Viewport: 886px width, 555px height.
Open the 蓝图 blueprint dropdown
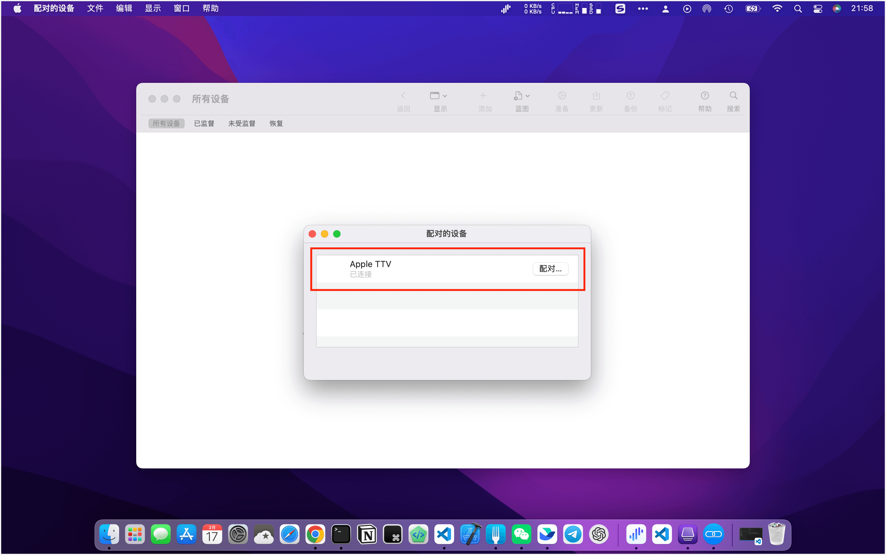522,96
